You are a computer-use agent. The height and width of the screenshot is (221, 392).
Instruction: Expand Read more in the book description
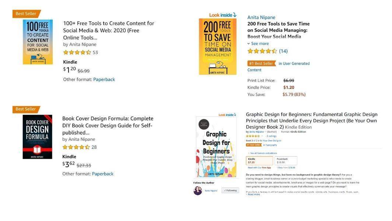pos(253,194)
